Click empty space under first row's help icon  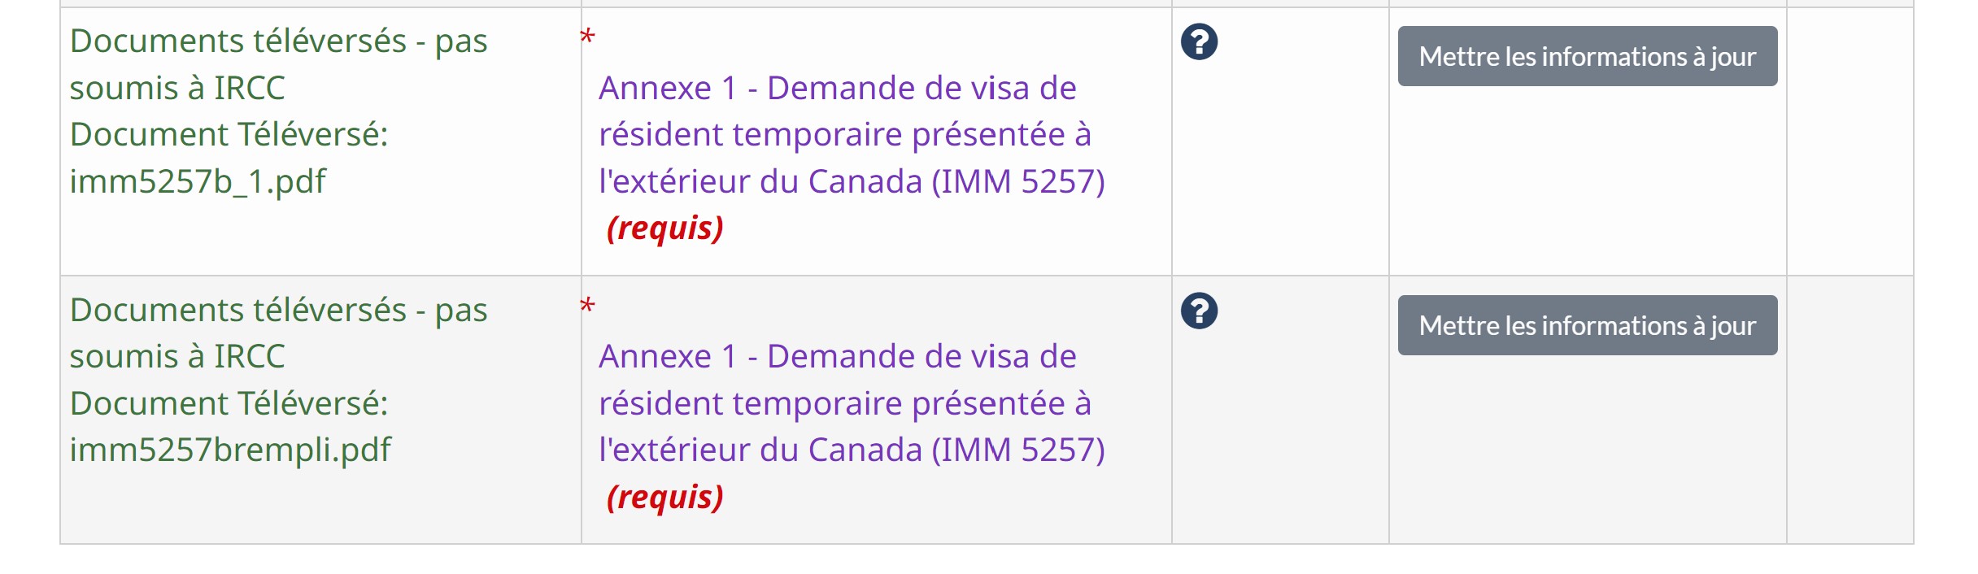tap(1280, 171)
